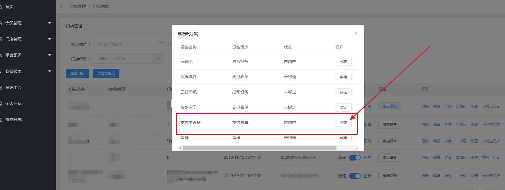Click the 请输入门店名称 input field

(x=123, y=59)
